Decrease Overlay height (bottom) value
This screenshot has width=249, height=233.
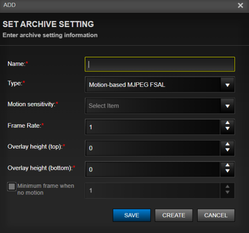point(228,171)
